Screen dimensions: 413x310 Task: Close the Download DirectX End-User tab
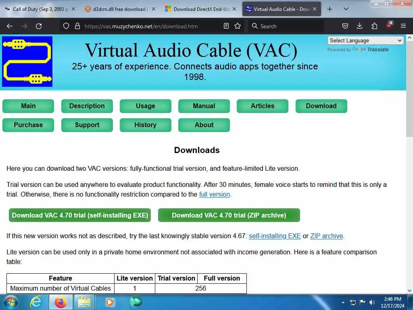pos(234,9)
